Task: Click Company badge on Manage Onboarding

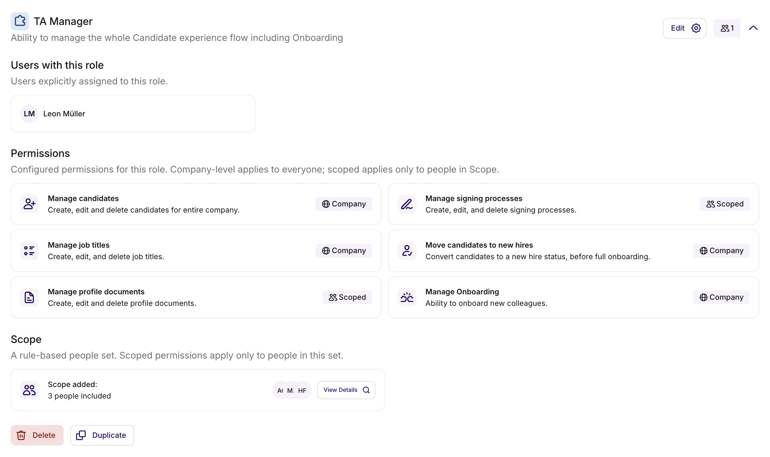Action: pyautogui.click(x=721, y=297)
